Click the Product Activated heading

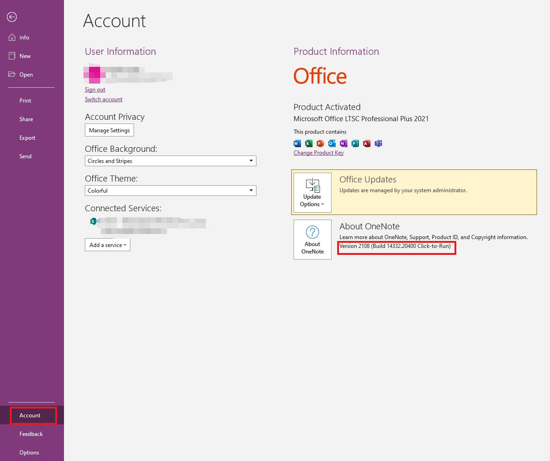327,107
